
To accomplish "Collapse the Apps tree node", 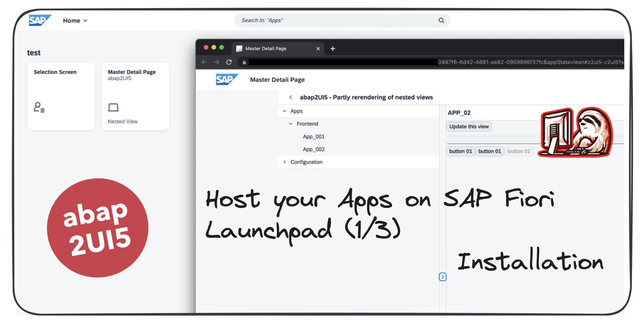I will 285,111.
